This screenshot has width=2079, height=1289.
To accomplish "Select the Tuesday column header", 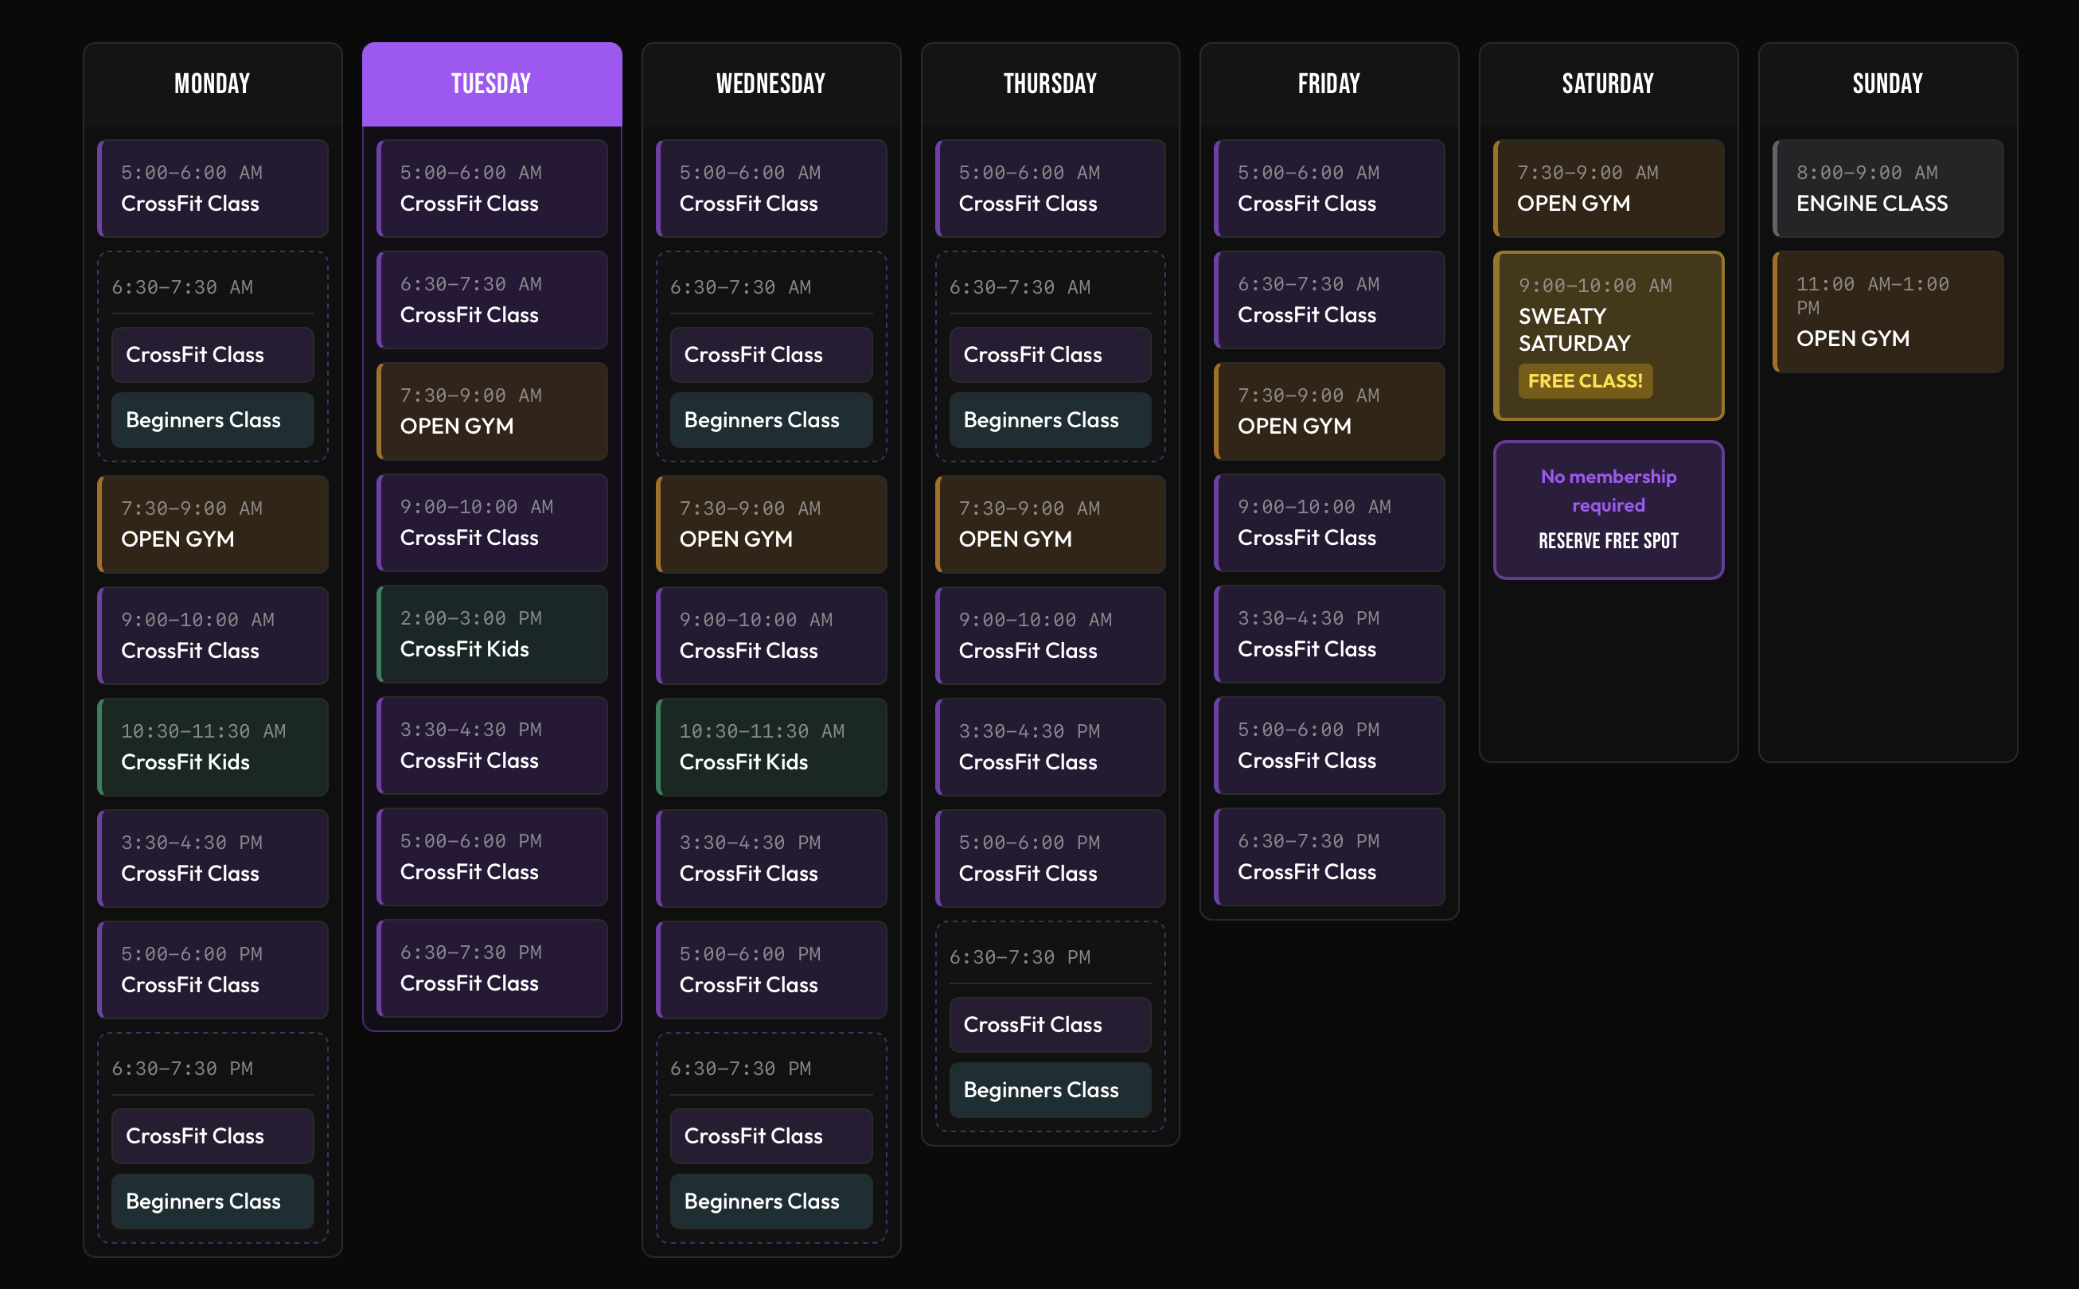I will click(x=491, y=84).
